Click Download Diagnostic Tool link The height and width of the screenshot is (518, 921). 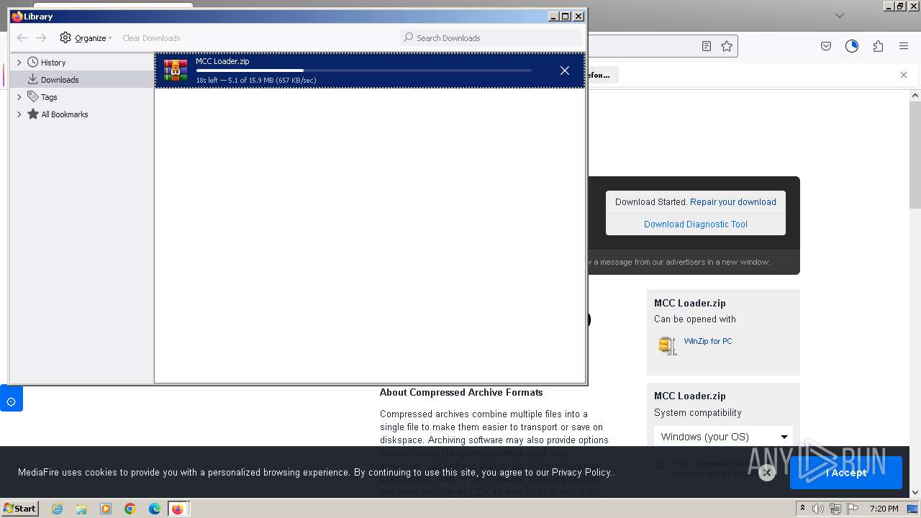pos(696,224)
